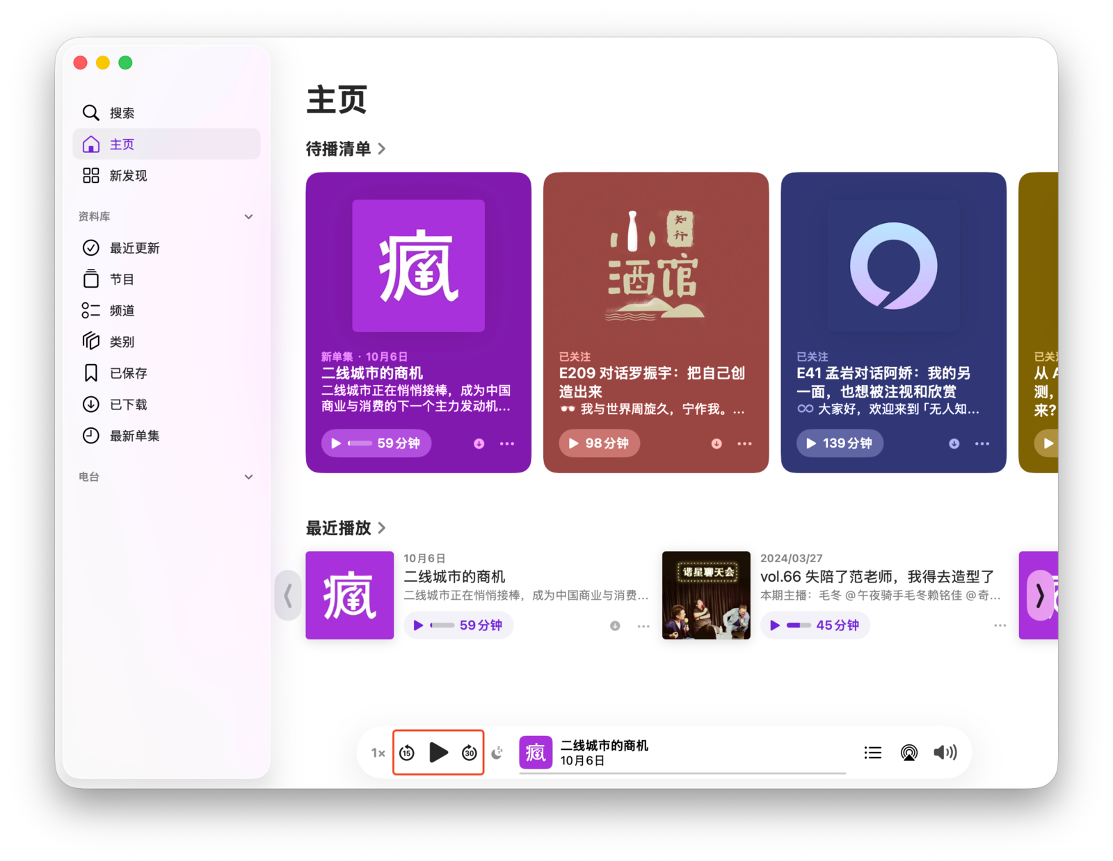Play E41 孟岩对话阿娇 139分钟 episode
Viewport: 1113px width, 861px height.
click(840, 443)
